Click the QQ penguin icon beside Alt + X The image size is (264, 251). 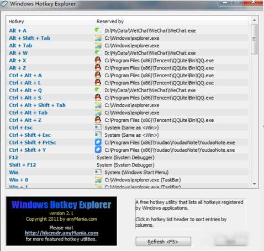pos(98,60)
